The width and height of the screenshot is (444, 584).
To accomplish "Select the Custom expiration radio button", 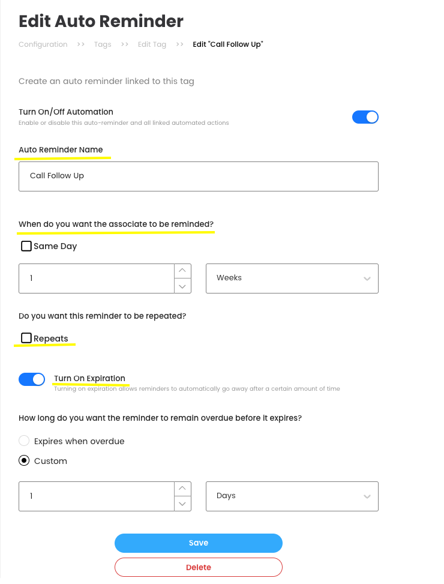I will pyautogui.click(x=24, y=461).
